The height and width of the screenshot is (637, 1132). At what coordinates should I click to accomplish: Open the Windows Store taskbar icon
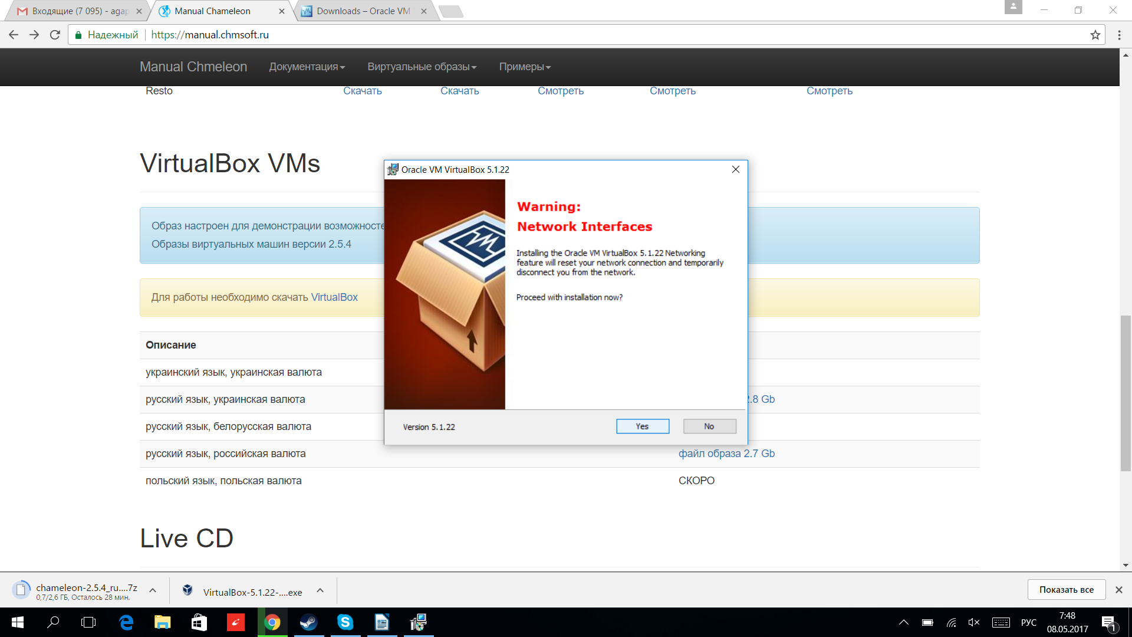click(199, 622)
